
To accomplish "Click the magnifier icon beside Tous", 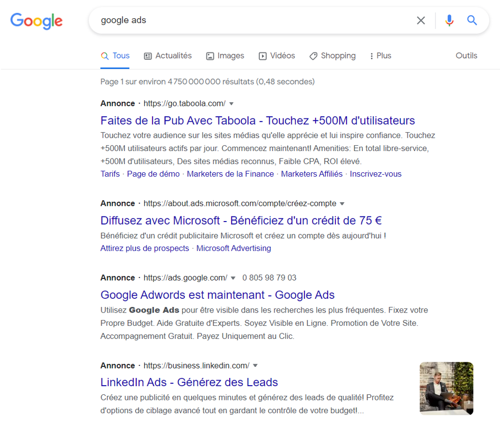I will click(105, 56).
